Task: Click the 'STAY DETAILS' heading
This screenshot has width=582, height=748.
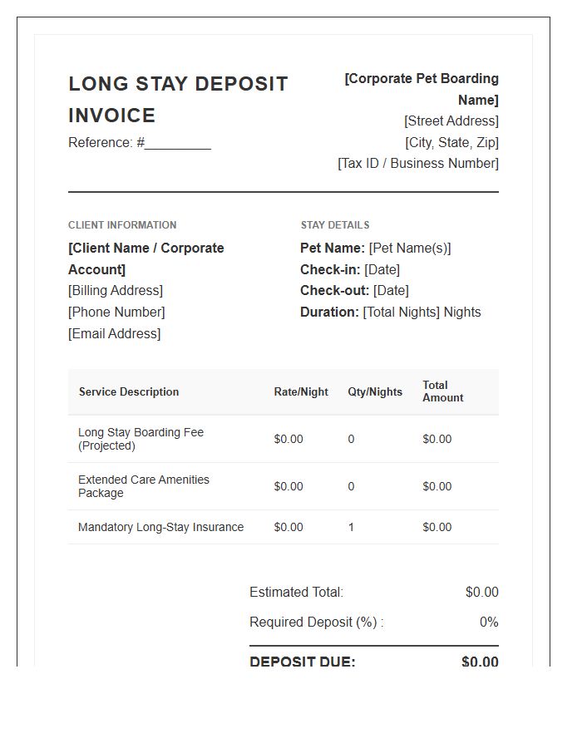Action: (335, 225)
